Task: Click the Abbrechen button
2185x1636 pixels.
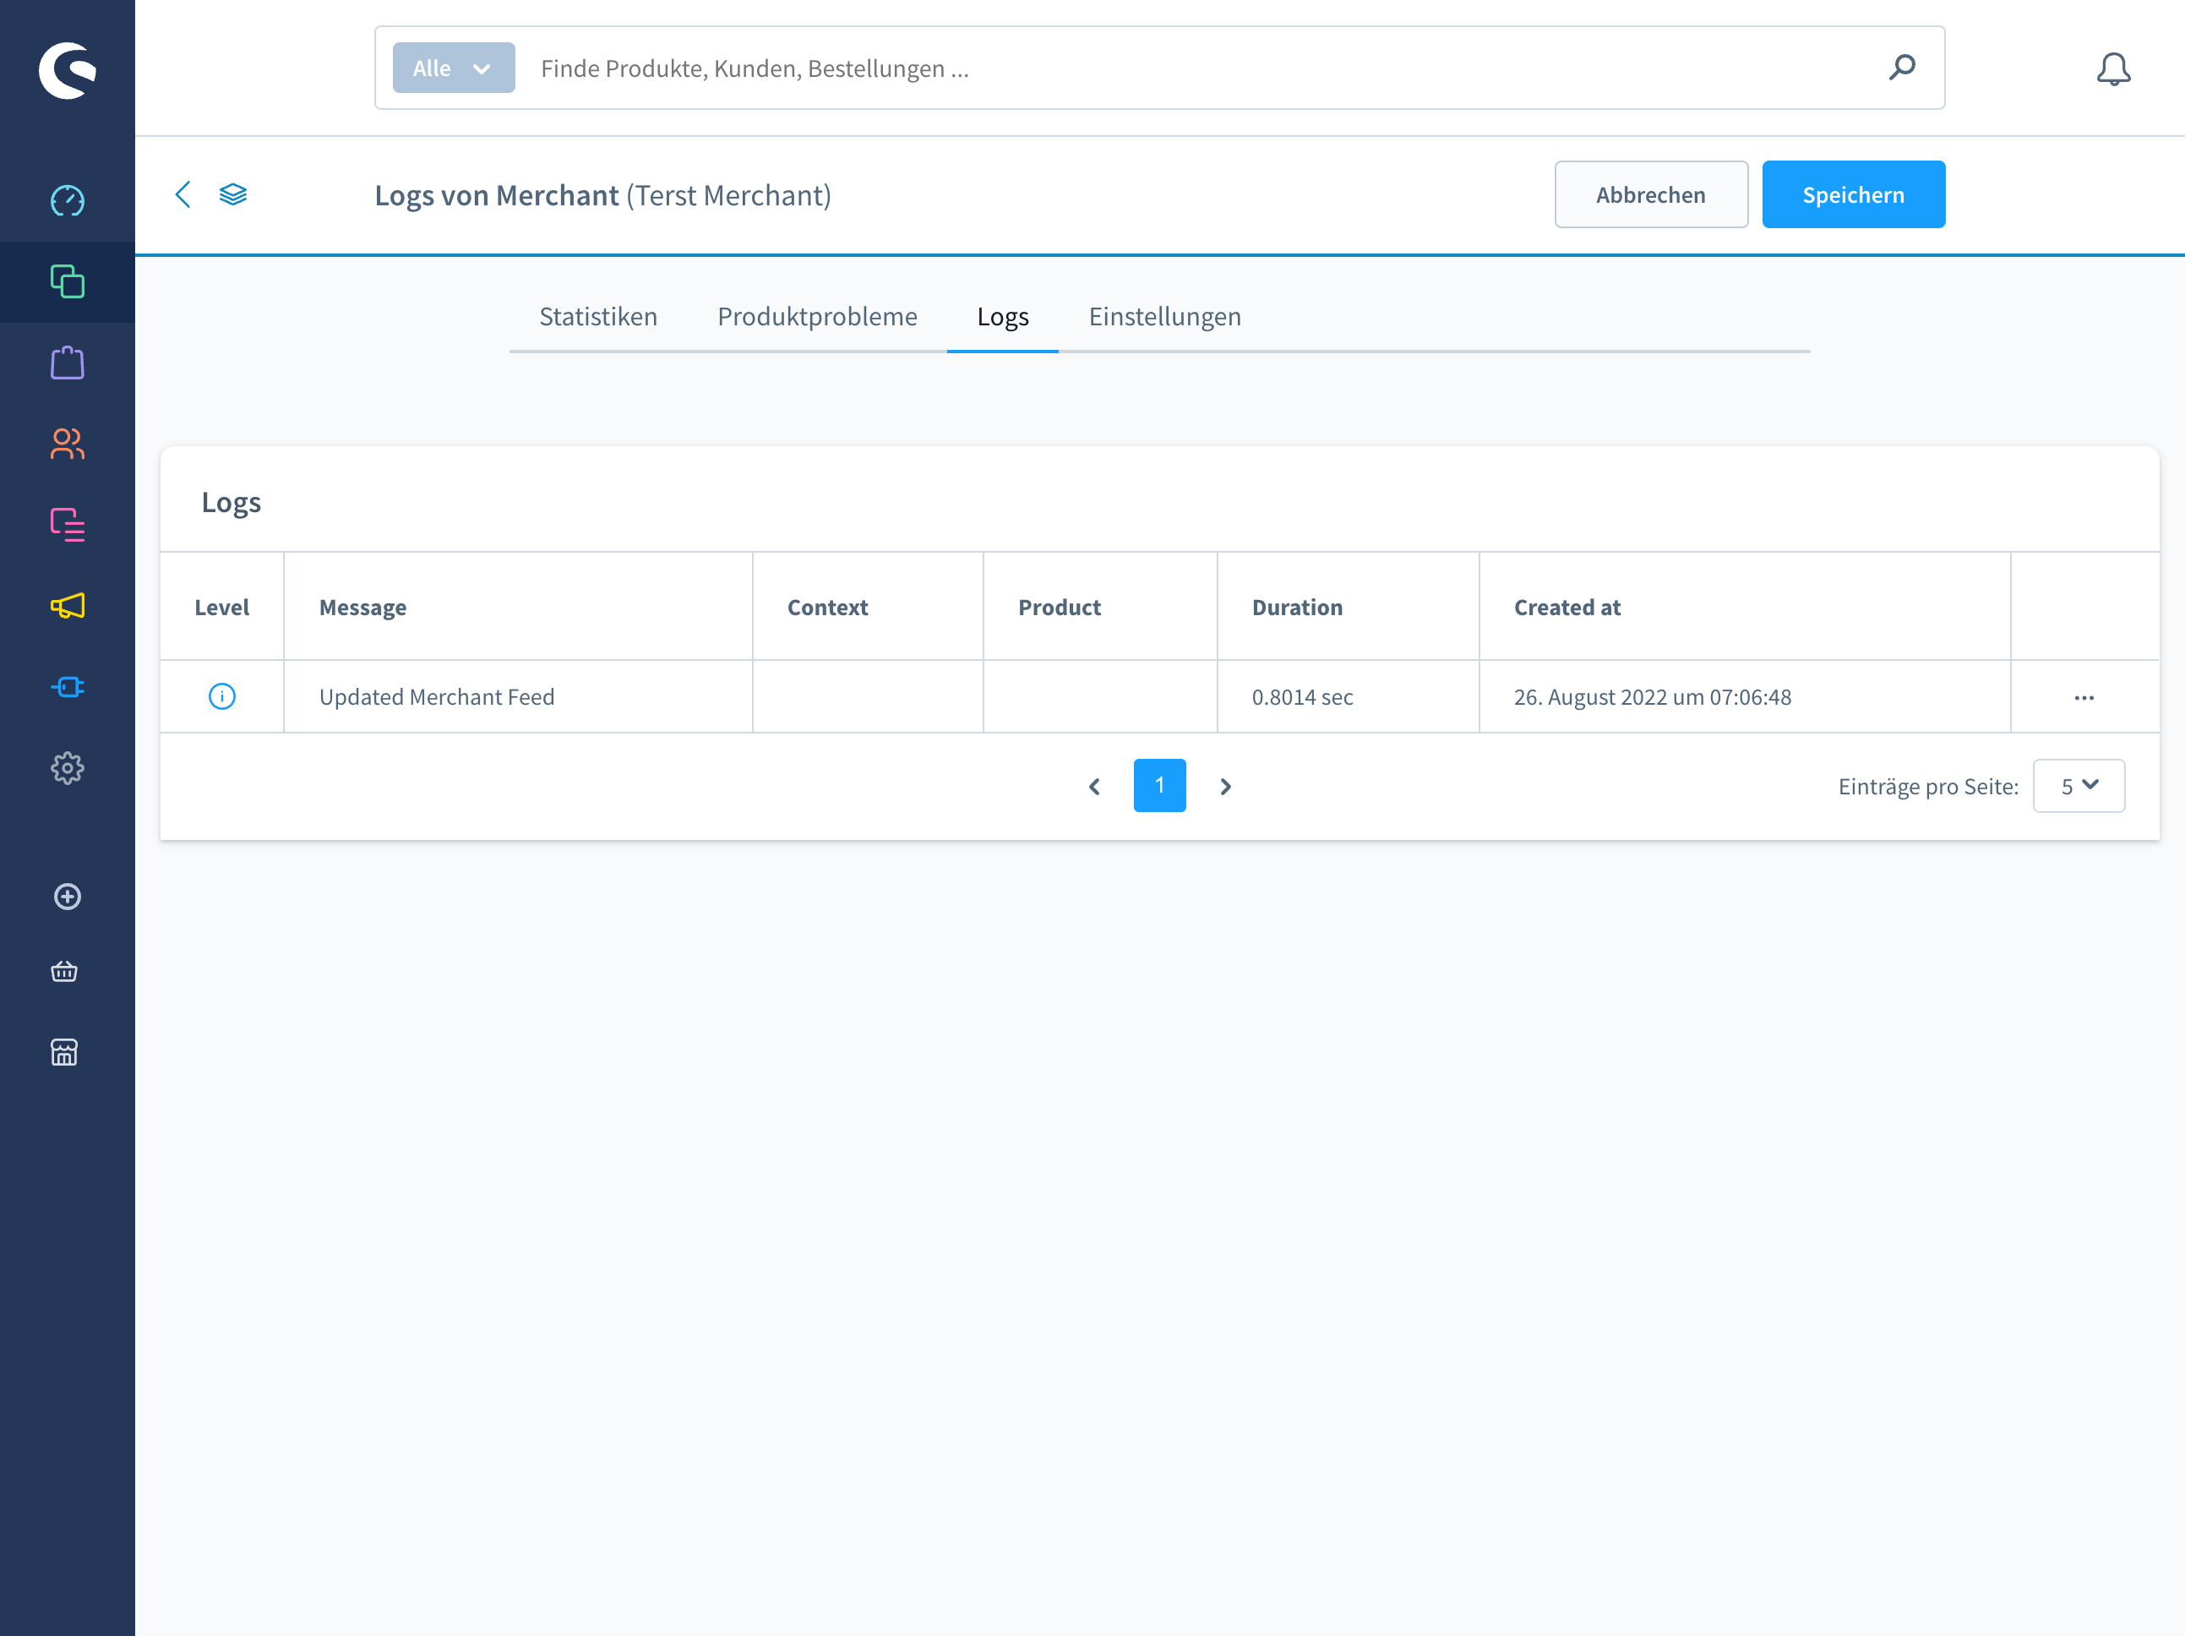Action: point(1651,194)
